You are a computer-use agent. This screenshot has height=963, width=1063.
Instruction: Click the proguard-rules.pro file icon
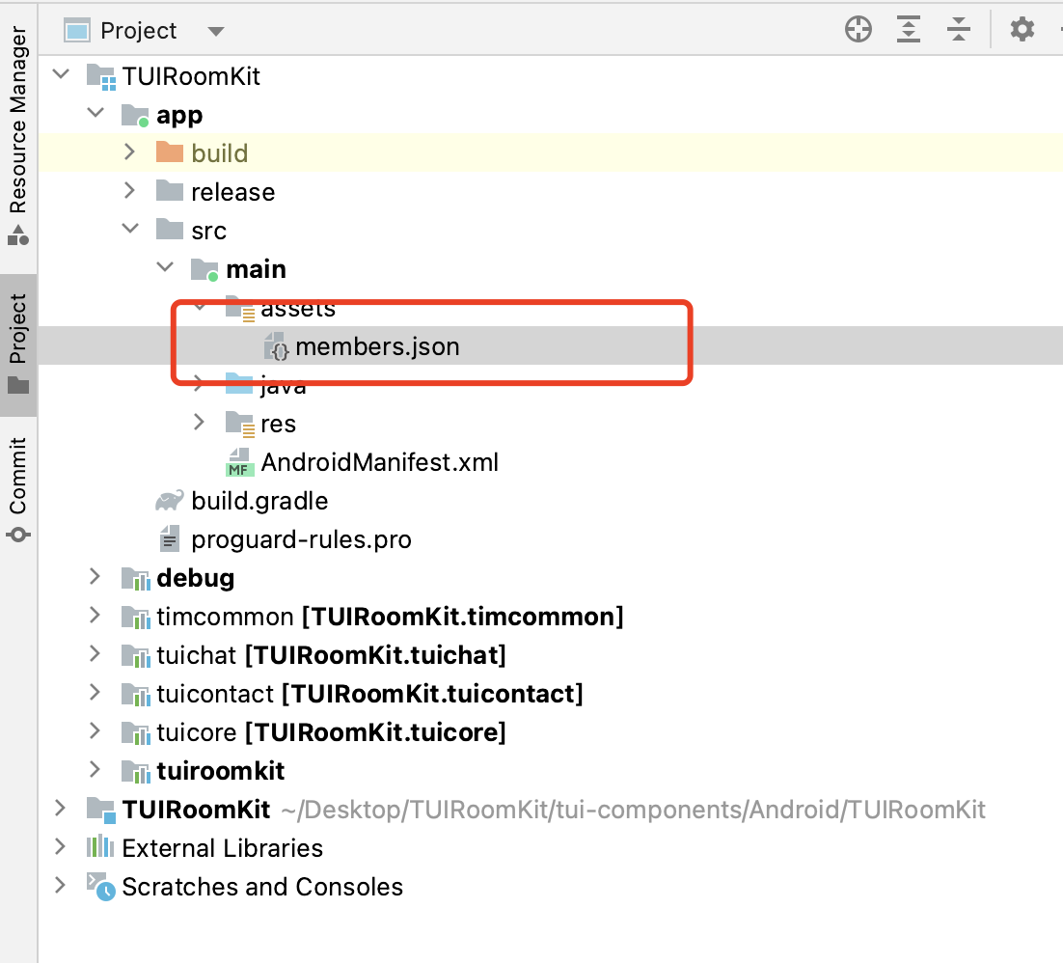pyautogui.click(x=170, y=539)
